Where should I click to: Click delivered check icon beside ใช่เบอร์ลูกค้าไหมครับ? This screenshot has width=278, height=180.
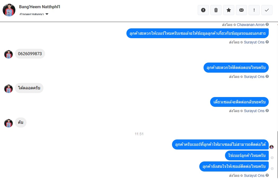[x=272, y=158]
